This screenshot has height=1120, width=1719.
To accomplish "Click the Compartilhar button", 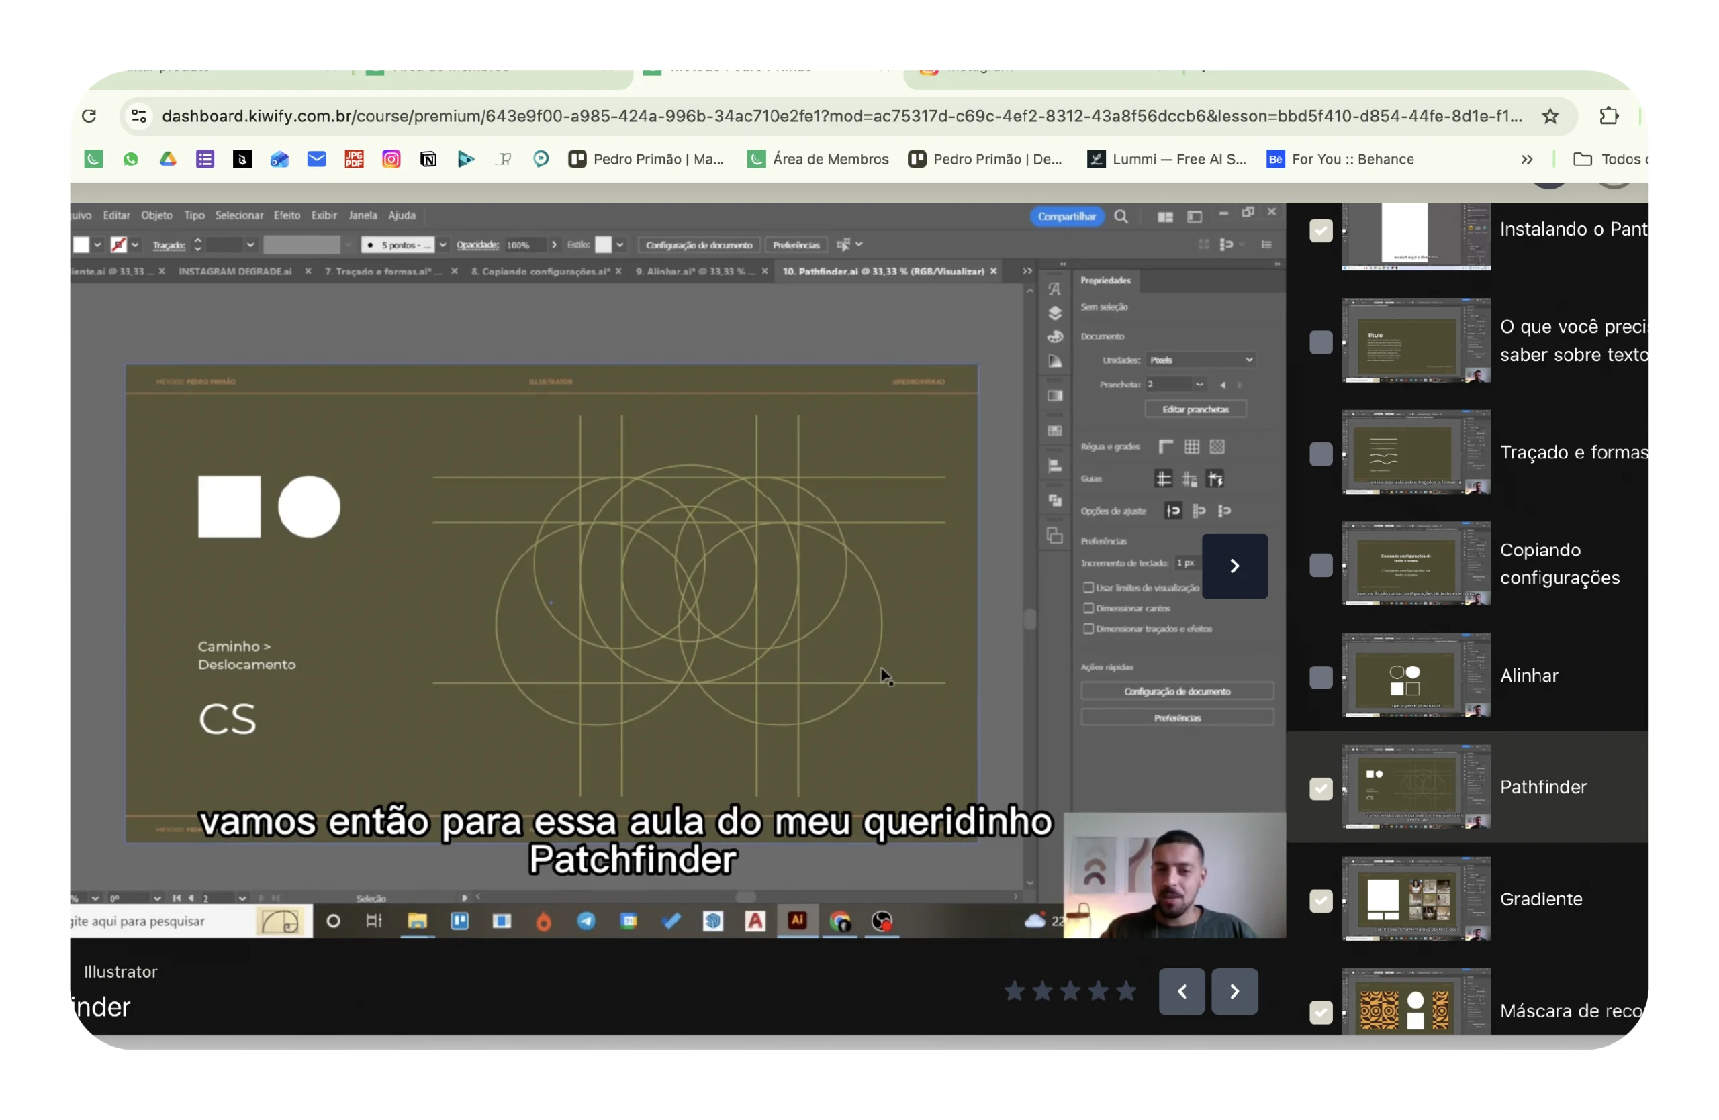I will (x=1067, y=217).
